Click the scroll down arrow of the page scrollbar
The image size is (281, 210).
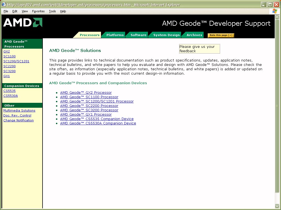(x=277, y=206)
